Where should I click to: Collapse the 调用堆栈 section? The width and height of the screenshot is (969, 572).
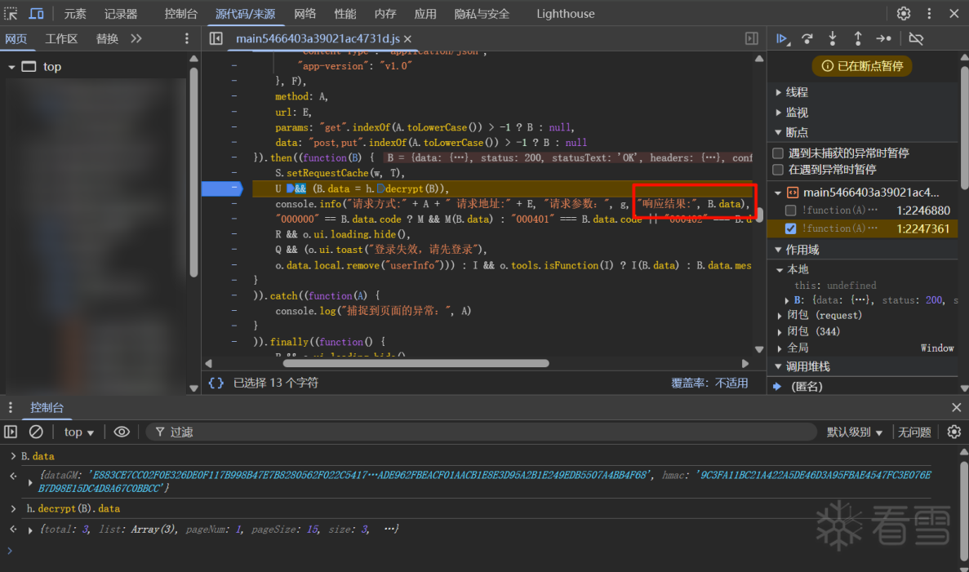(x=778, y=366)
